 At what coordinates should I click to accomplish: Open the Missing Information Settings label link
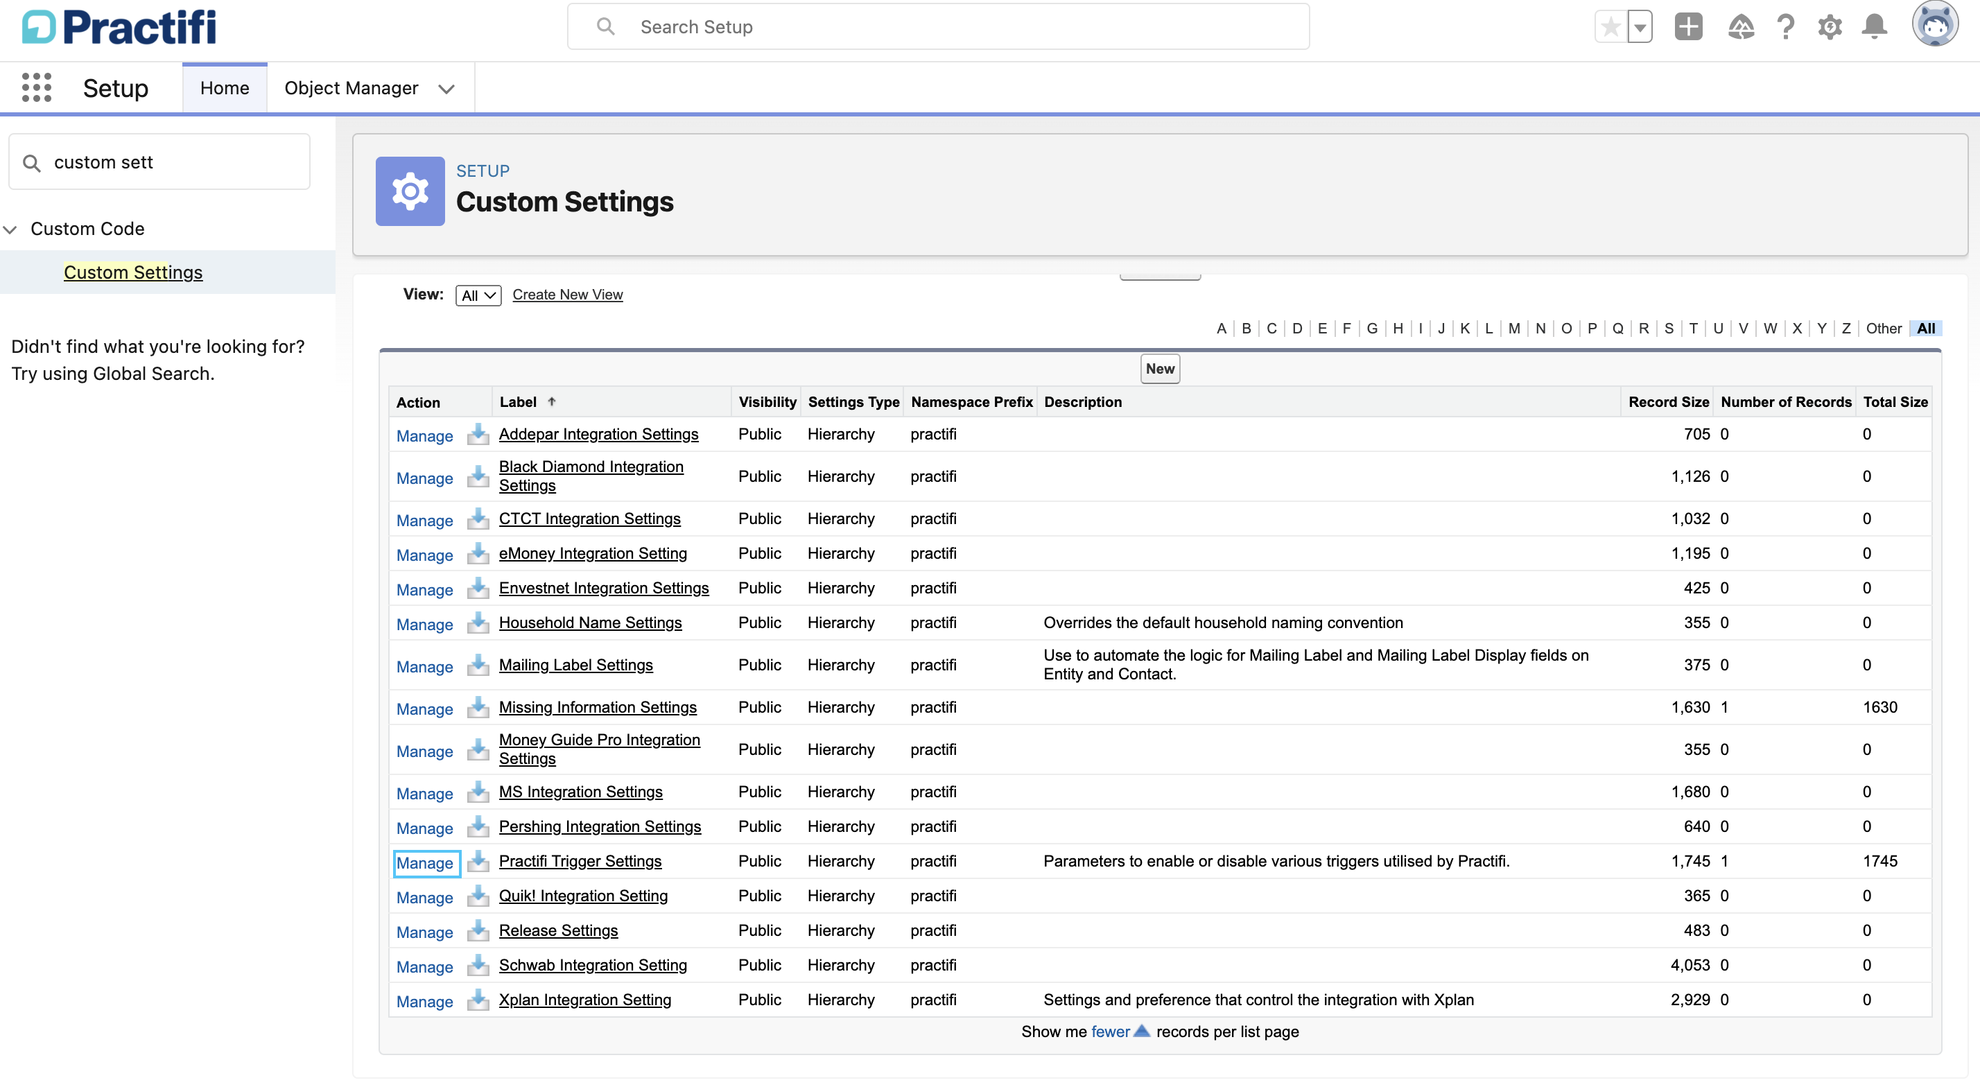click(597, 707)
